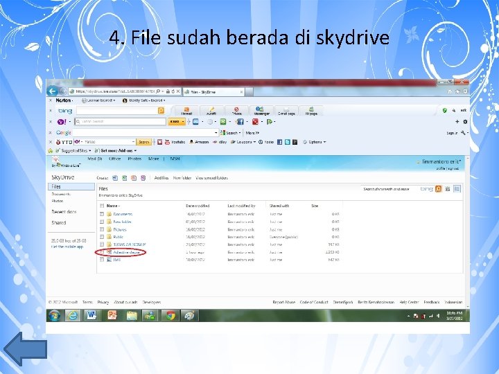Click the YouTube icon in YTD toolbar
The height and width of the screenshot is (374, 499).
(x=168, y=142)
